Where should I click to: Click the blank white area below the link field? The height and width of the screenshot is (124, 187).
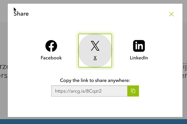pyautogui.click(x=95, y=106)
